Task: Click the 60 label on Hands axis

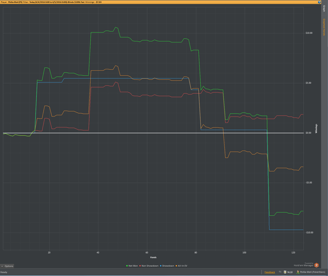Action: pyautogui.click(x=147, y=253)
